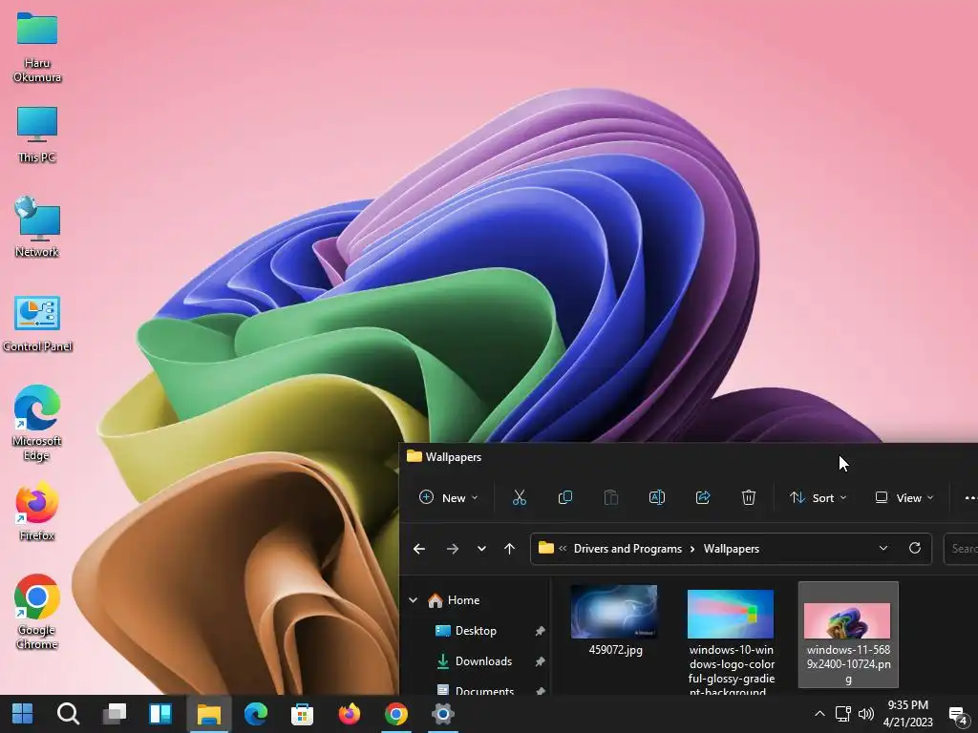Switch to Chrome on the taskbar
The width and height of the screenshot is (978, 733).
pyautogui.click(x=396, y=714)
